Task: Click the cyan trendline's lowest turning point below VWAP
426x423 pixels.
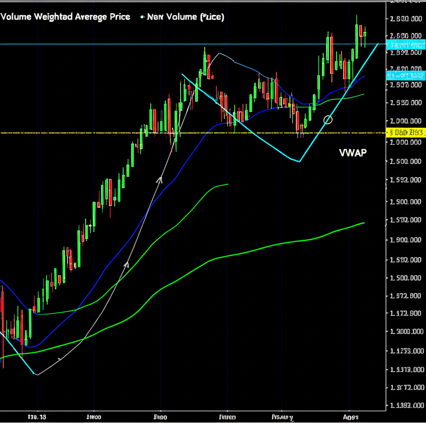Action: pyautogui.click(x=299, y=161)
